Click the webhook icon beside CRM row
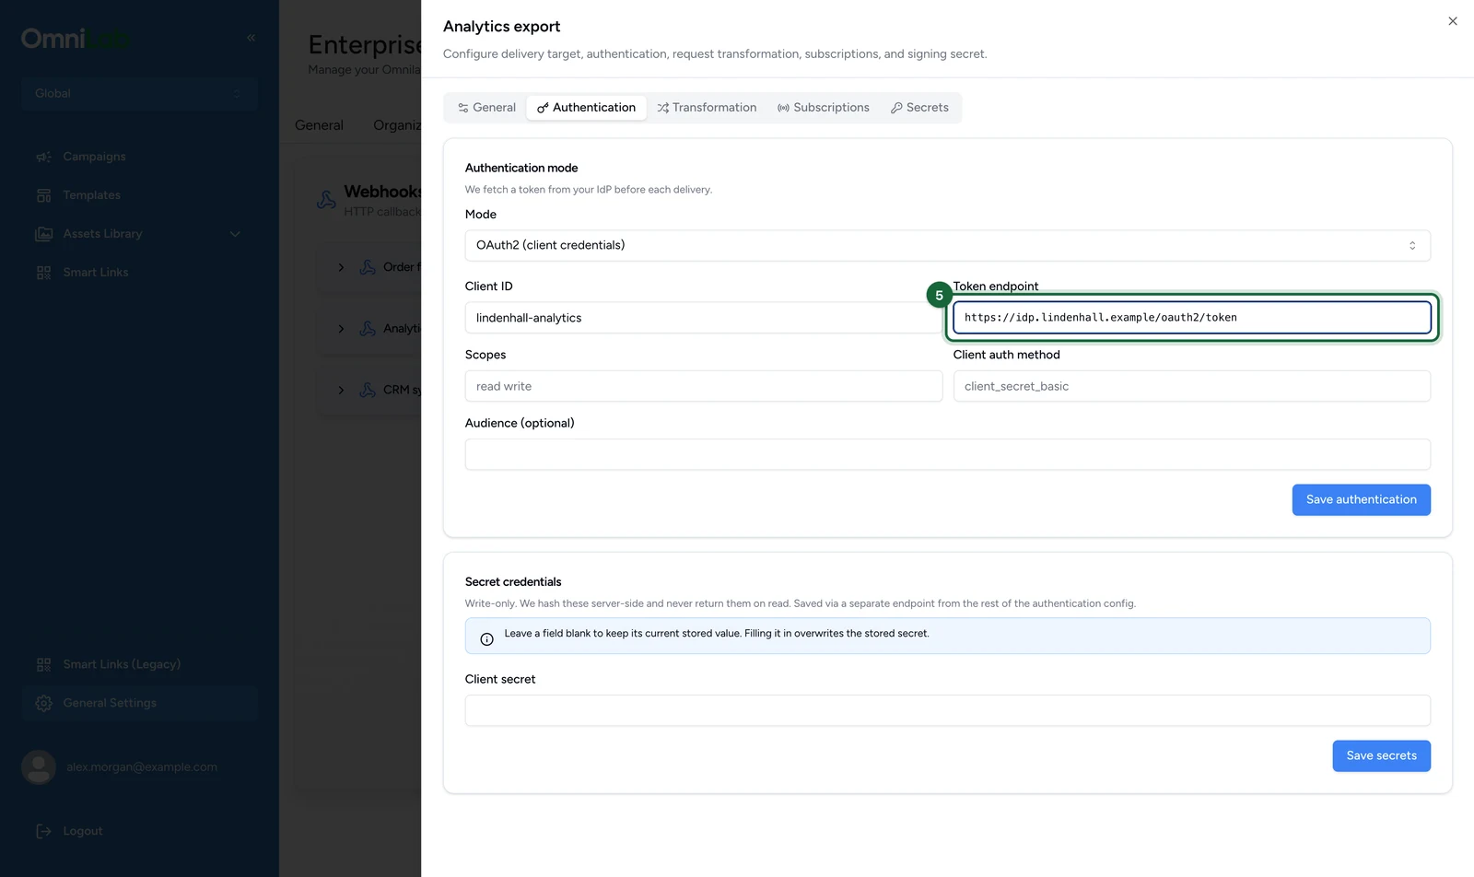The image size is (1474, 877). point(368,390)
